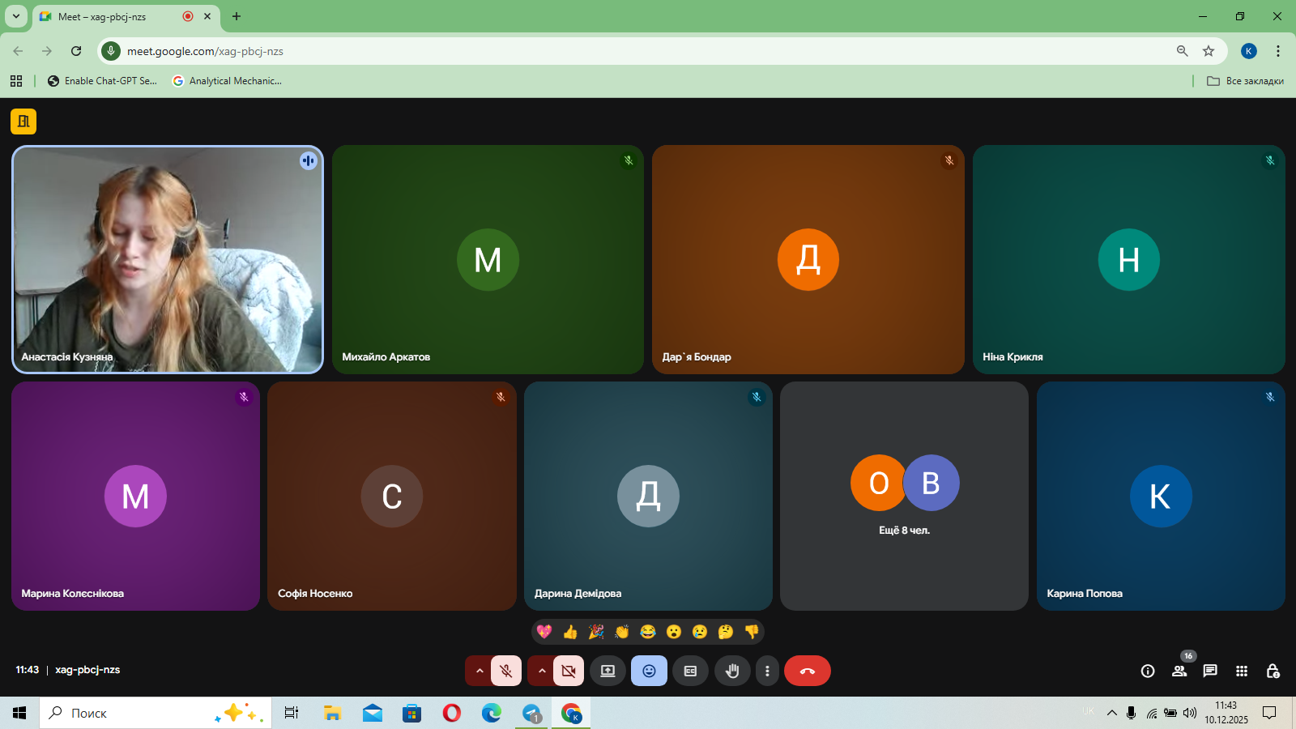Expand video settings arrow beside camera

pyautogui.click(x=542, y=671)
